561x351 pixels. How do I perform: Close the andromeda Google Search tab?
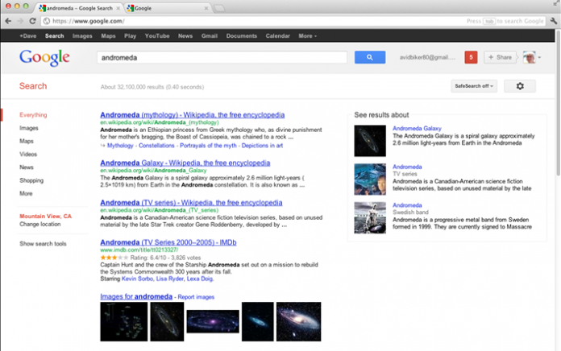(118, 7)
